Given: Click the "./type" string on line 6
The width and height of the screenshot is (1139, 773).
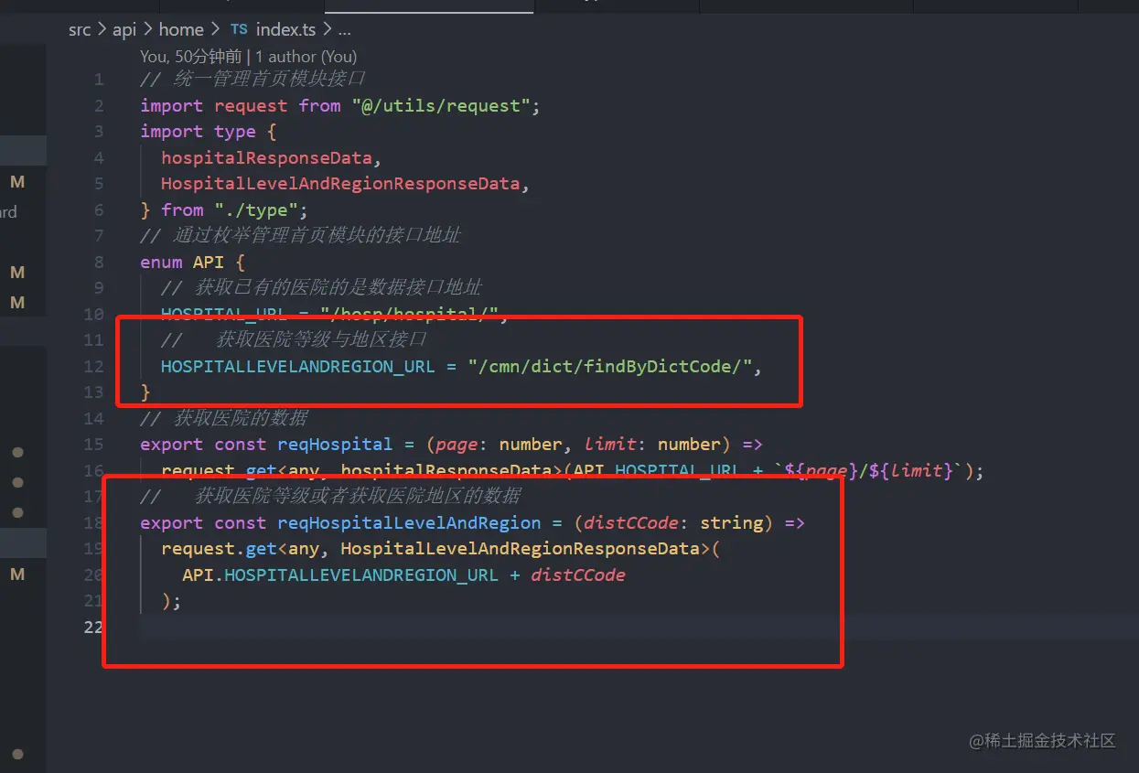Looking at the screenshot, I should pos(256,210).
